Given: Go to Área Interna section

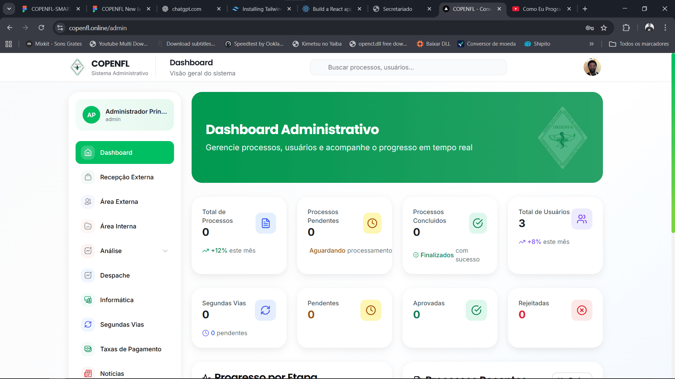Looking at the screenshot, I should coord(125,226).
